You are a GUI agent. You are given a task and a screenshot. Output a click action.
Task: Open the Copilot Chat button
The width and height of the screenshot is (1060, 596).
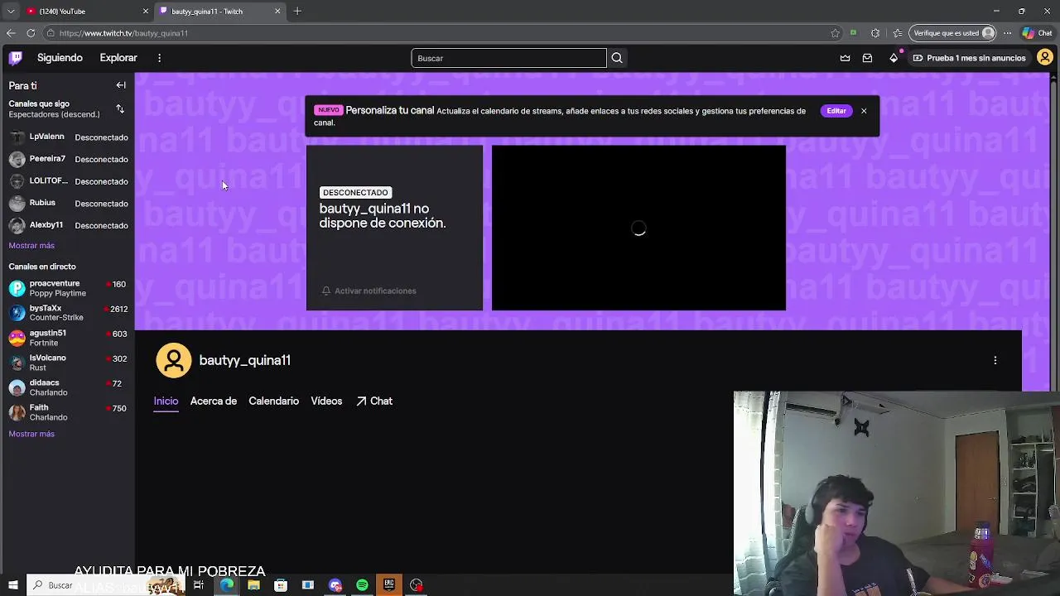click(x=1038, y=33)
